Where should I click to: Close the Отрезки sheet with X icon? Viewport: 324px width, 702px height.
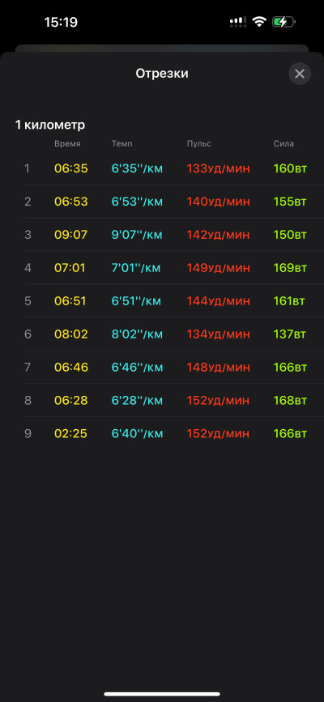pyautogui.click(x=300, y=74)
